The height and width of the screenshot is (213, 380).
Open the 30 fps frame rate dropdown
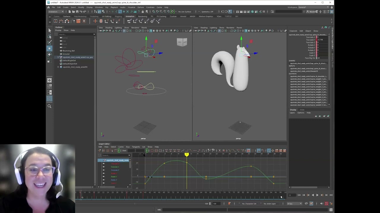[x=294, y=204]
